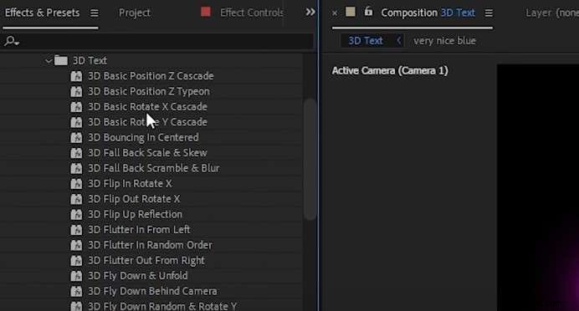Click preset icon for 3D Flutter Out From Right
The image size is (579, 311).
(x=76, y=261)
